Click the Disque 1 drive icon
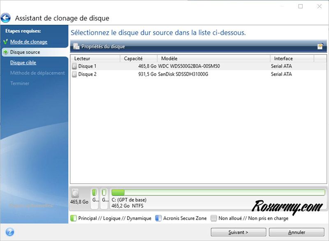Screen dimensions: 329x241 74,66
